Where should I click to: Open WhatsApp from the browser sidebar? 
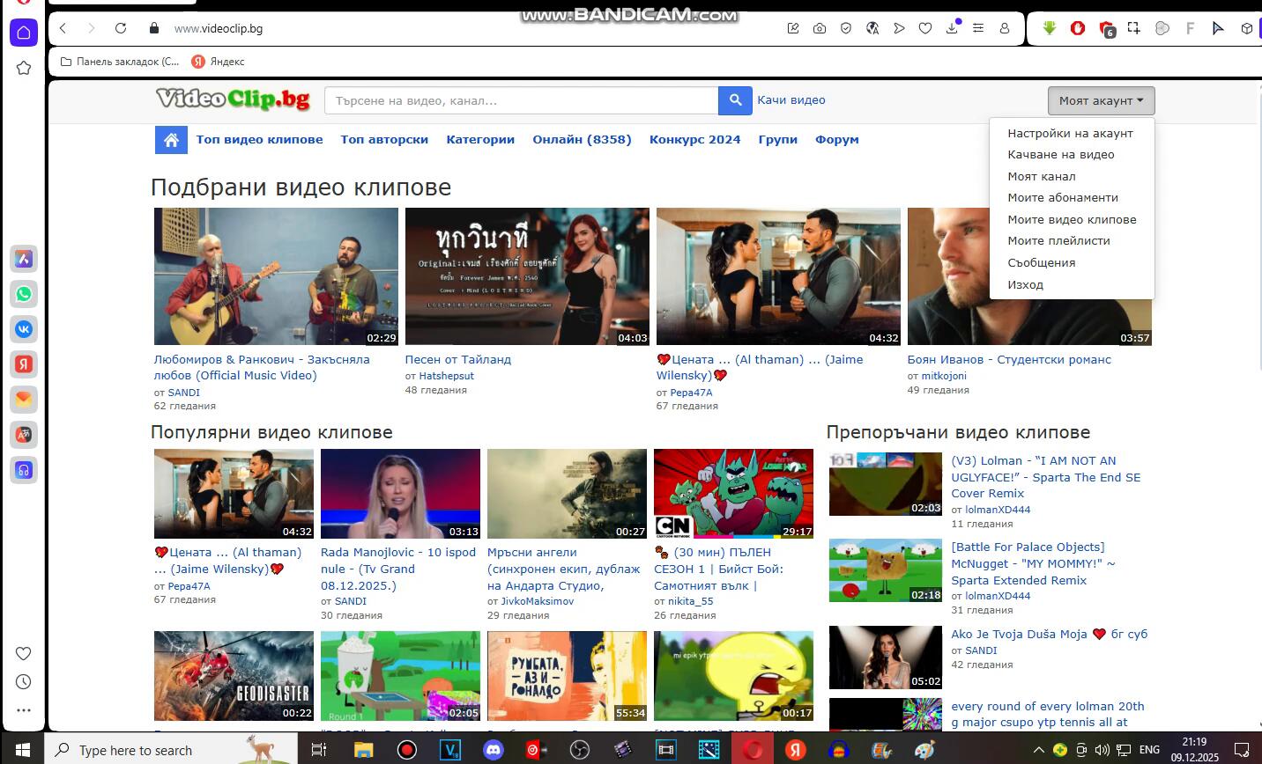click(24, 294)
